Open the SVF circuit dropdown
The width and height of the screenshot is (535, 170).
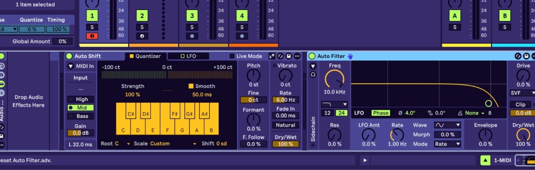coord(522,93)
